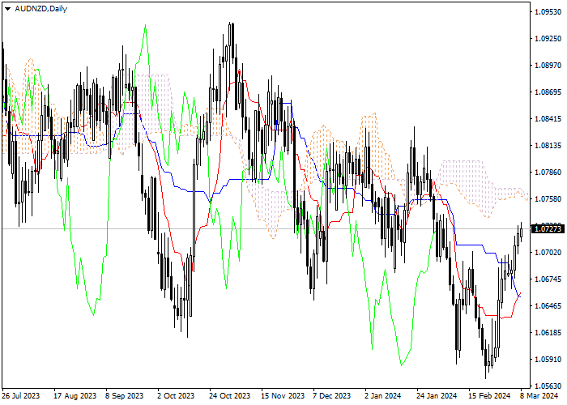Click the 15 Feb 2024 date label
567x405 pixels.
click(x=489, y=395)
